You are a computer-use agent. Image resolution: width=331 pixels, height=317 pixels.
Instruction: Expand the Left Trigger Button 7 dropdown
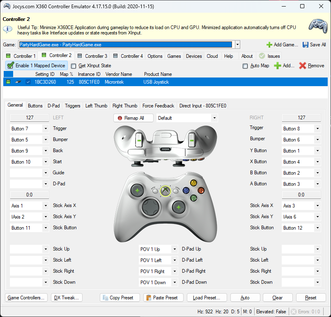(x=46, y=129)
